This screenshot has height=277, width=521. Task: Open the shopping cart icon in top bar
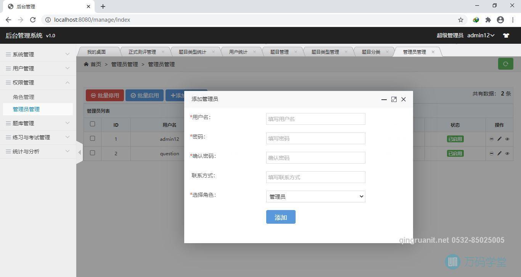(x=506, y=35)
